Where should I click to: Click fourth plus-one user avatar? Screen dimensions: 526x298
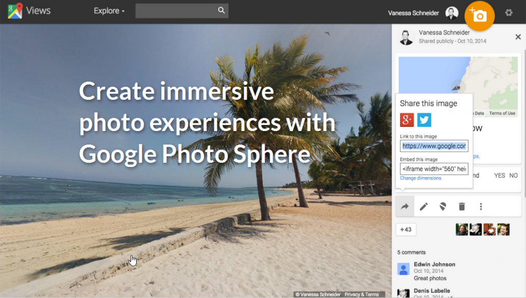(x=503, y=230)
